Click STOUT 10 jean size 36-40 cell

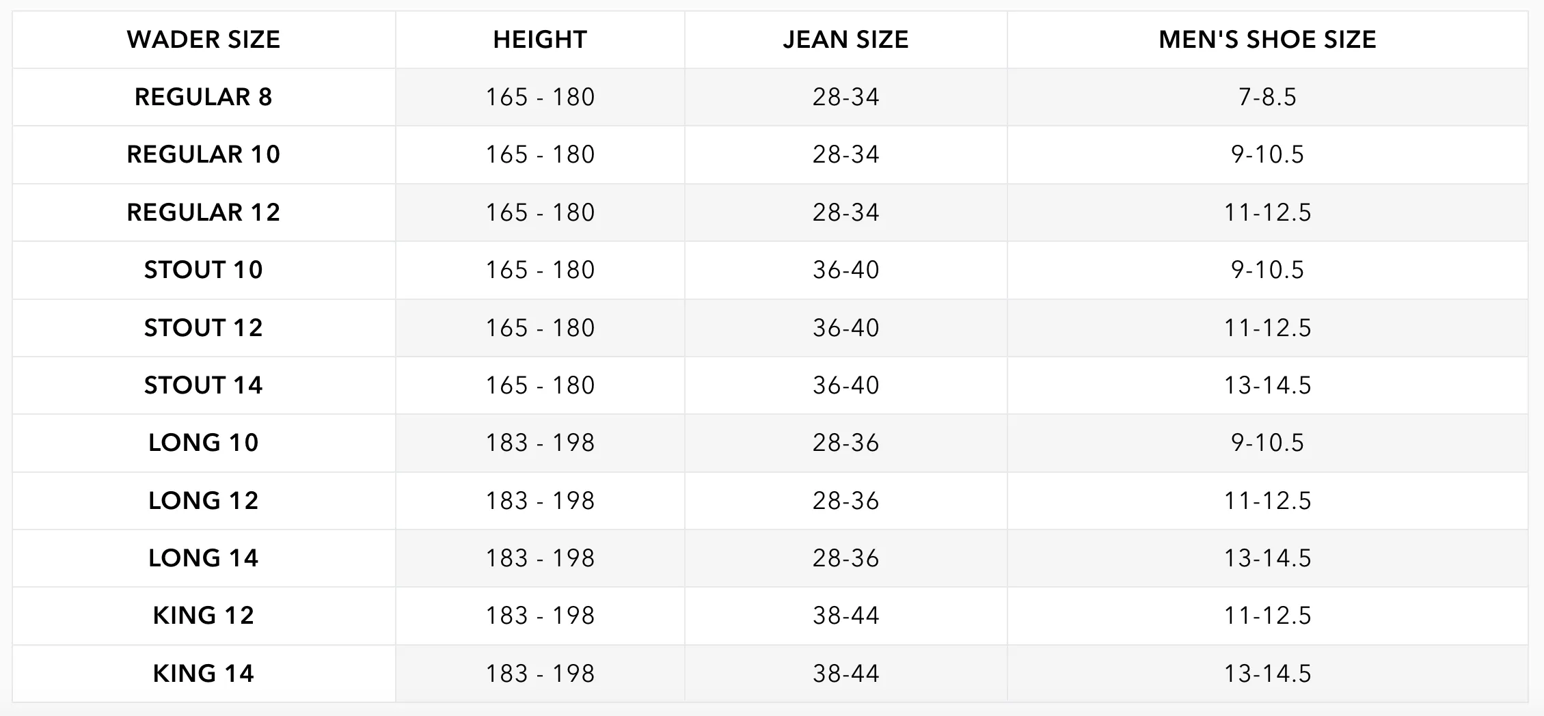(x=845, y=270)
